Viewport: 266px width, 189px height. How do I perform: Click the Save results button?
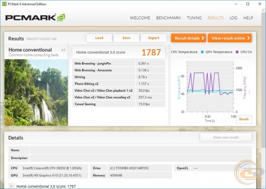pyautogui.click(x=126, y=38)
